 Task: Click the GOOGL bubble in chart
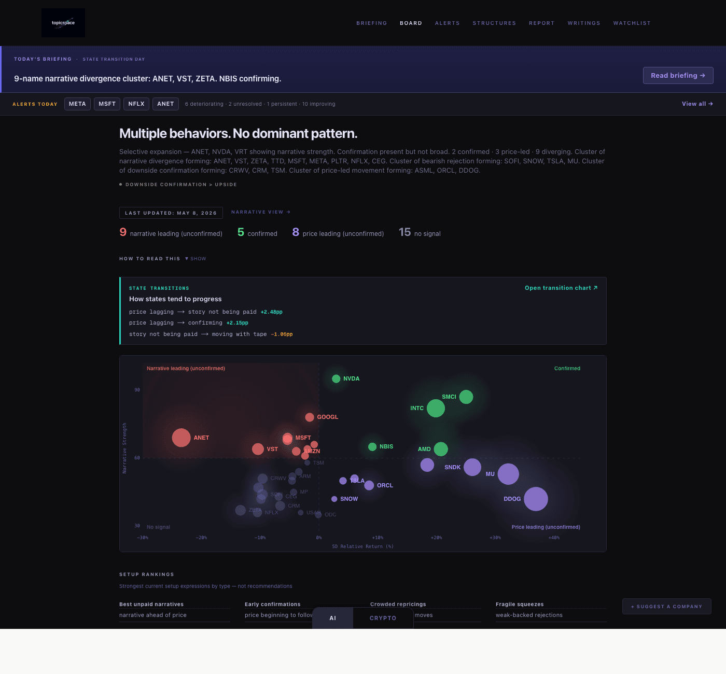coord(310,417)
